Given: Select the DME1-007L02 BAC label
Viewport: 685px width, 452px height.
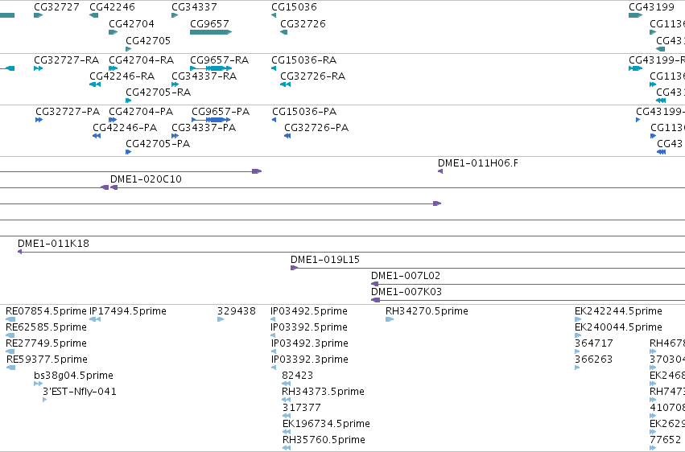Looking at the screenshot, I should point(406,276).
